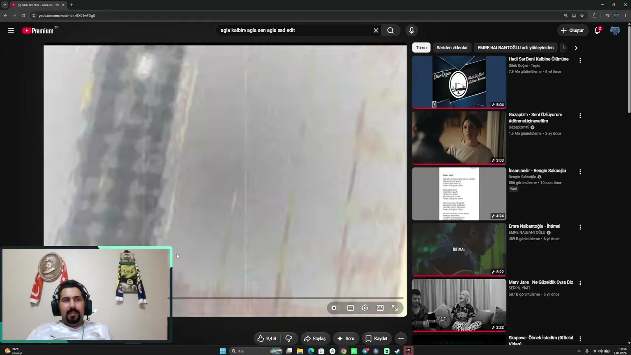Screen dimensions: 631x355
Task: Reload the page
Action: [x=23, y=16]
